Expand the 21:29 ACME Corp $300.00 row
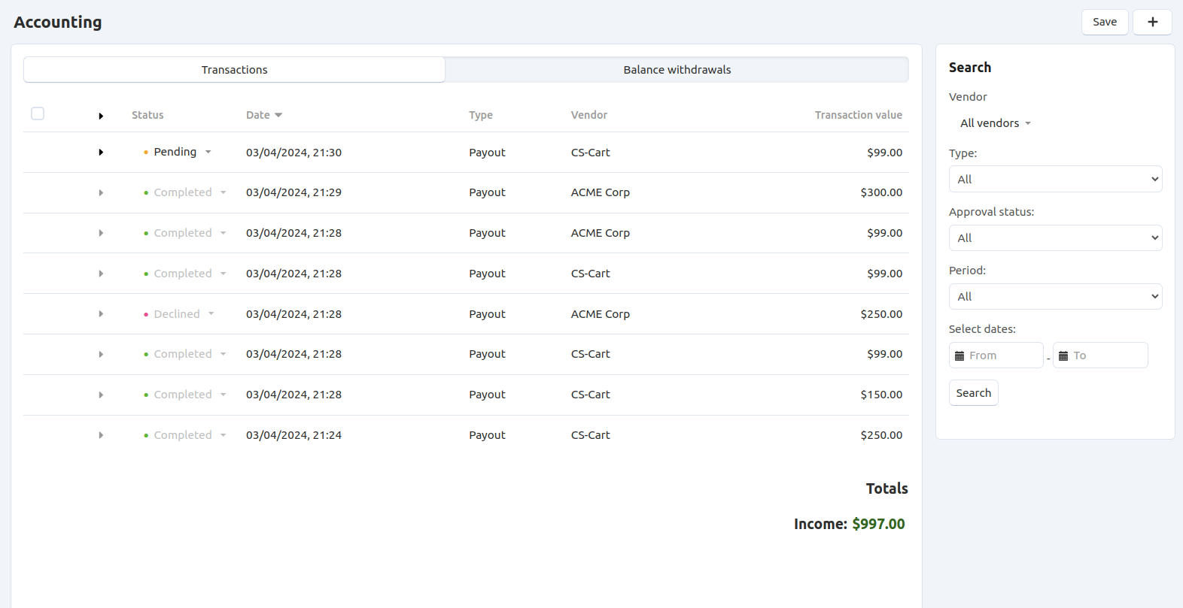The height and width of the screenshot is (608, 1183). click(x=101, y=193)
